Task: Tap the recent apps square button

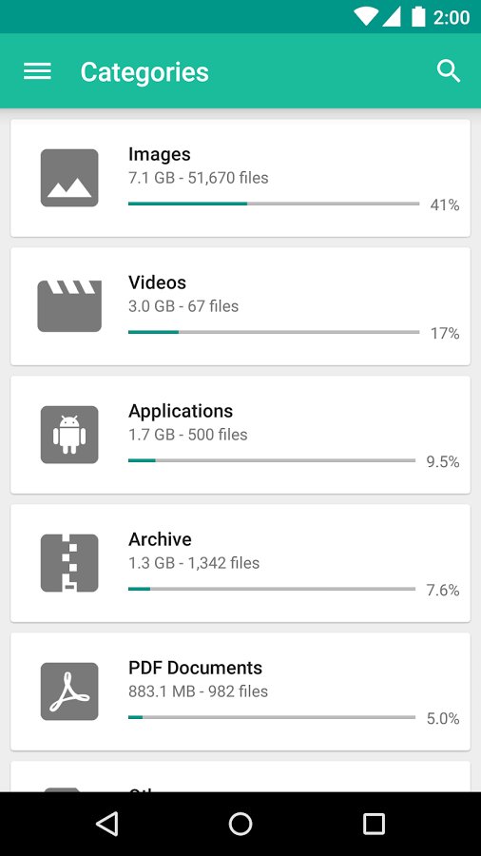Action: [x=375, y=824]
